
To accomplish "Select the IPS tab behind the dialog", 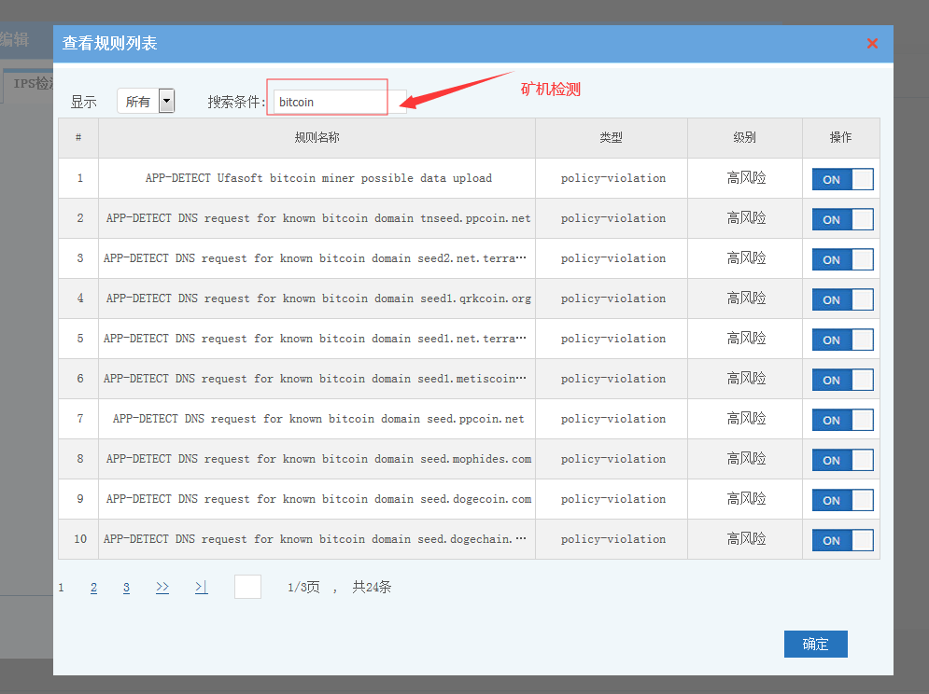I will coord(28,83).
